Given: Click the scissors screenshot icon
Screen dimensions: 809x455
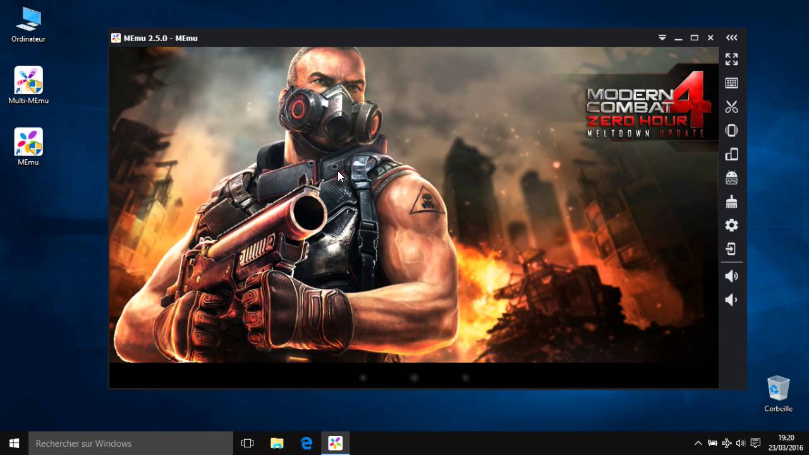Looking at the screenshot, I should pyautogui.click(x=731, y=107).
